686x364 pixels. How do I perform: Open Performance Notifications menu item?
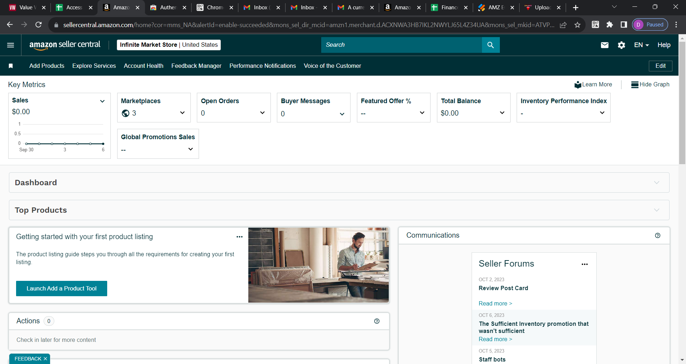(x=263, y=66)
